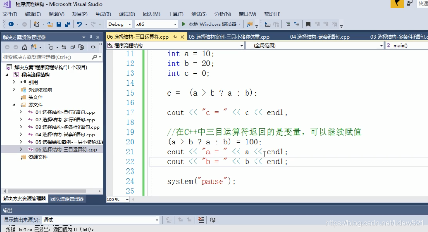Click the New Project icon in toolbar
The height and width of the screenshot is (232, 428).
click(37, 24)
